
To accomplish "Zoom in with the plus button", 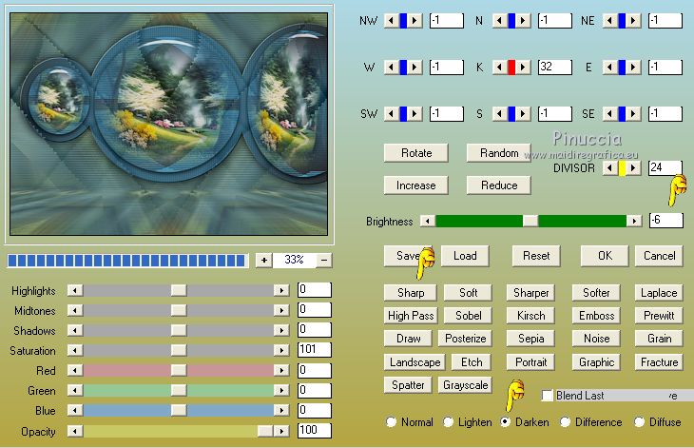I will [263, 261].
